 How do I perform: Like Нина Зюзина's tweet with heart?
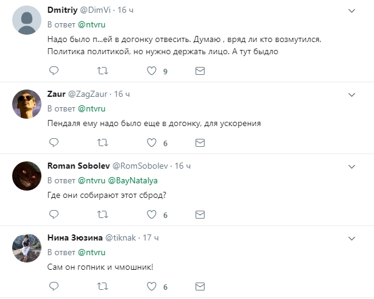(152, 286)
